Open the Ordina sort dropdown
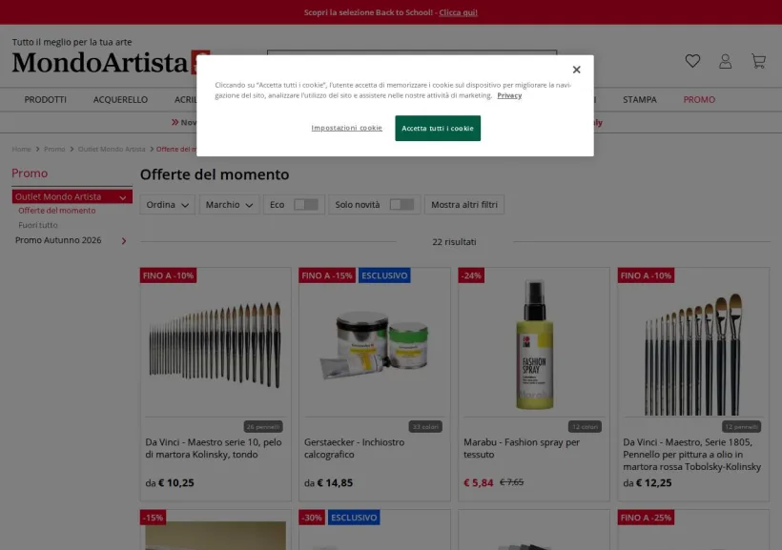This screenshot has height=550, width=782. pyautogui.click(x=167, y=204)
